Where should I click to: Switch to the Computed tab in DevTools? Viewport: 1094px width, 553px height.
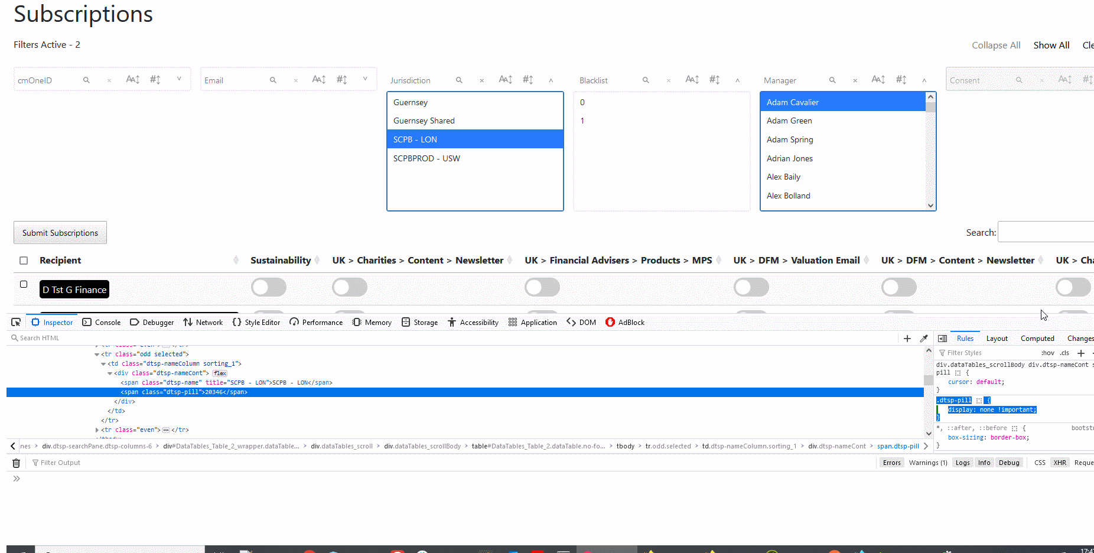click(x=1037, y=338)
